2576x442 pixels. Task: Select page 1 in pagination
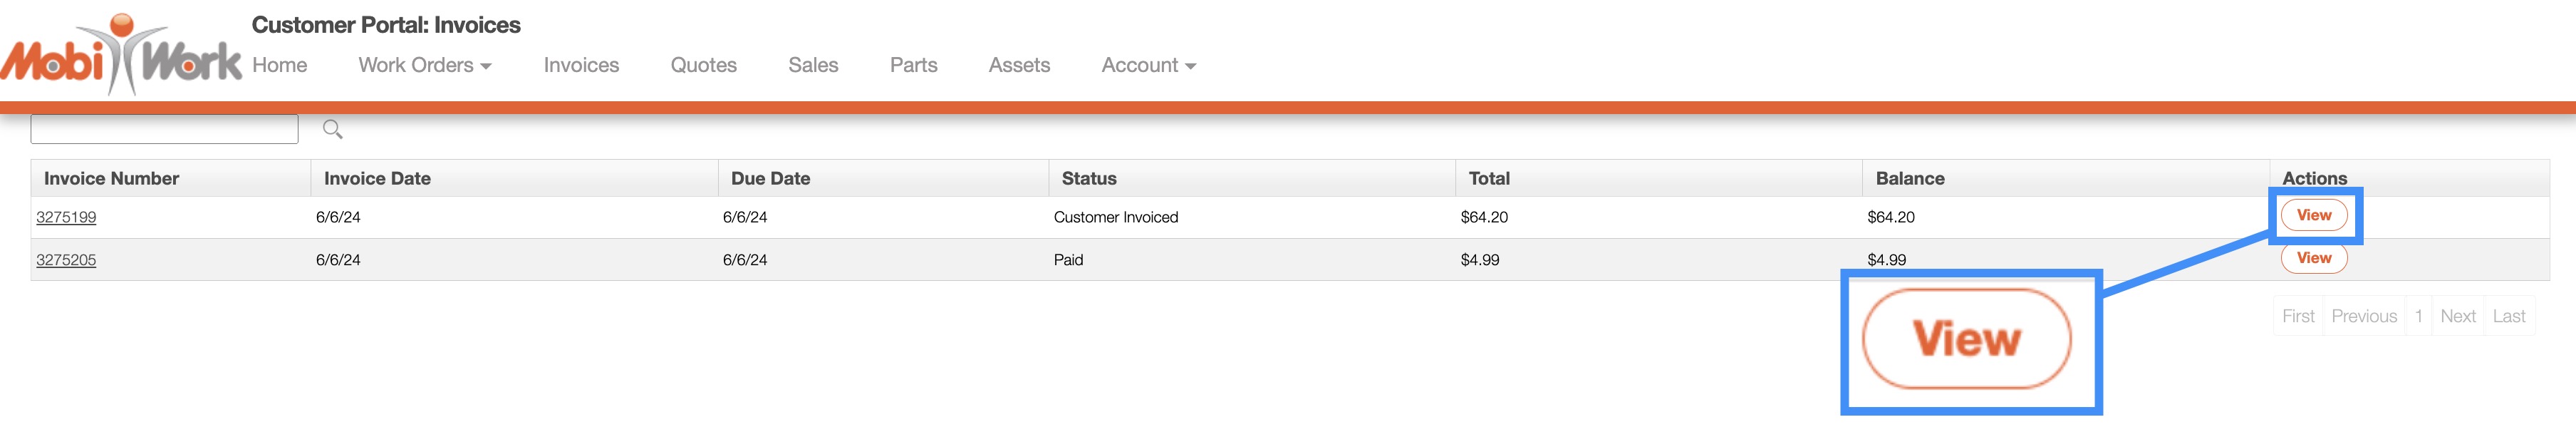tap(2418, 316)
